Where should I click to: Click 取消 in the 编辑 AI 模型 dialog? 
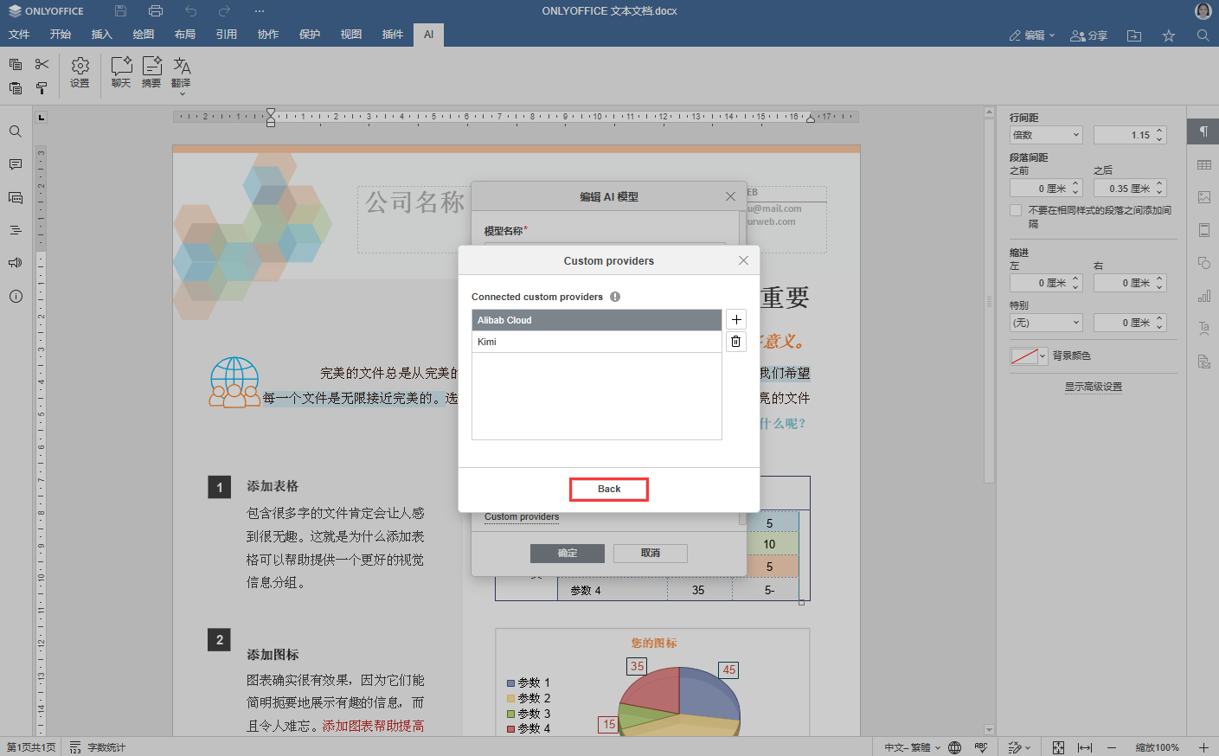point(651,553)
